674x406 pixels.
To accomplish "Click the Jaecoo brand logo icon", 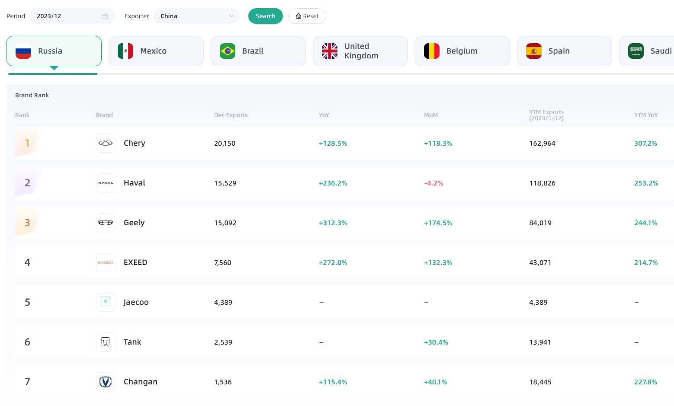I will (x=106, y=302).
